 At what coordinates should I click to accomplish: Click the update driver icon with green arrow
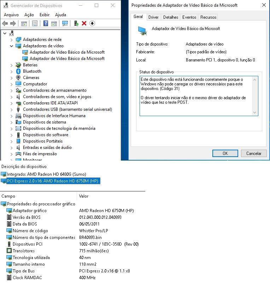pos(76,23)
